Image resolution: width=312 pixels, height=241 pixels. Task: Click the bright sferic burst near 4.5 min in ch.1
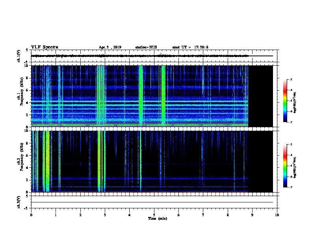pyautogui.click(x=141, y=96)
